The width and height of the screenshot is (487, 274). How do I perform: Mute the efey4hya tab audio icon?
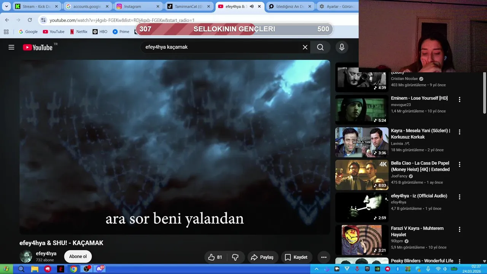[x=251, y=6]
